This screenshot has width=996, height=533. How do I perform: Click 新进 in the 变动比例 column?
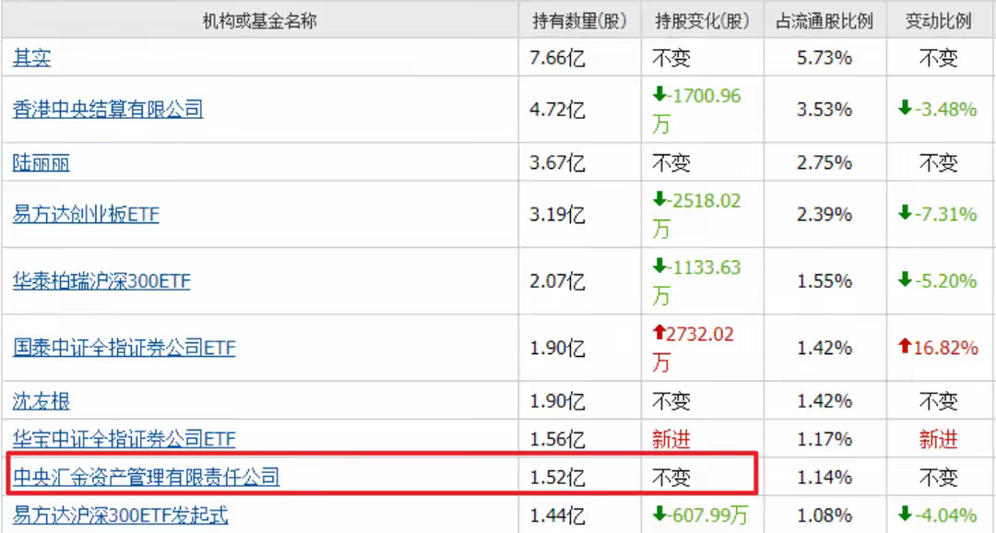(x=938, y=439)
